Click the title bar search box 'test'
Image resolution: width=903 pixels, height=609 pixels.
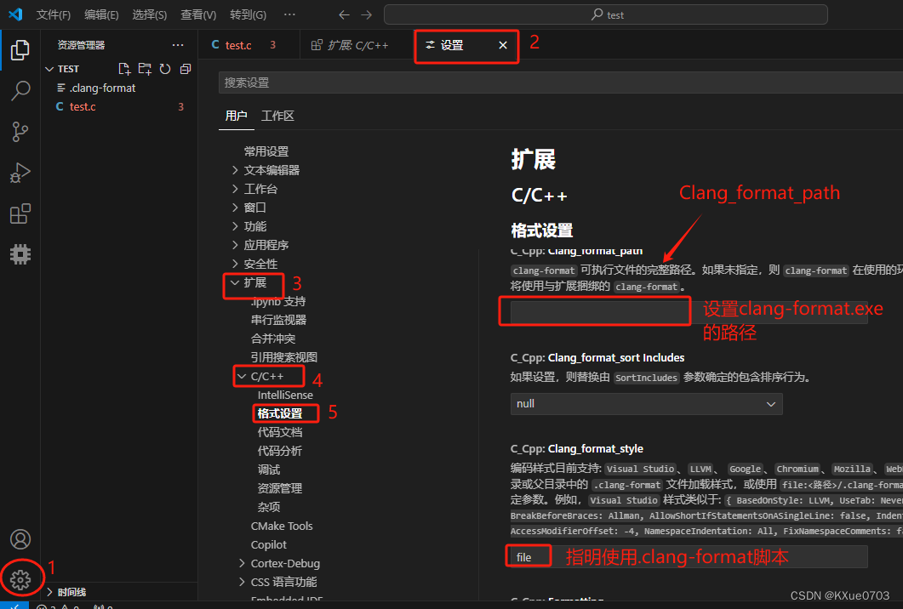(x=606, y=15)
